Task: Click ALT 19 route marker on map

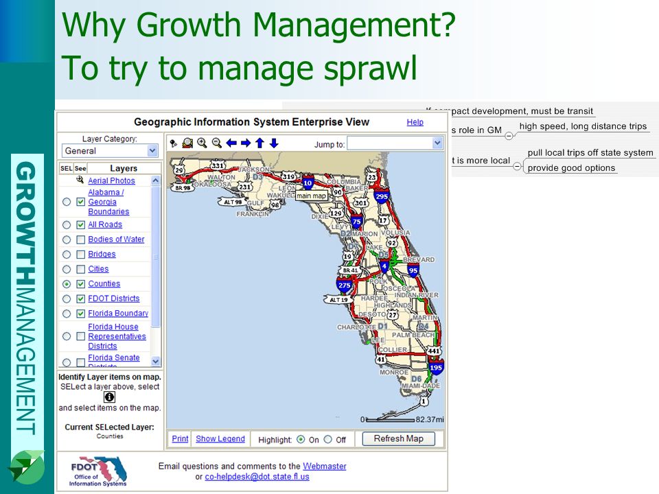Action: (x=338, y=300)
